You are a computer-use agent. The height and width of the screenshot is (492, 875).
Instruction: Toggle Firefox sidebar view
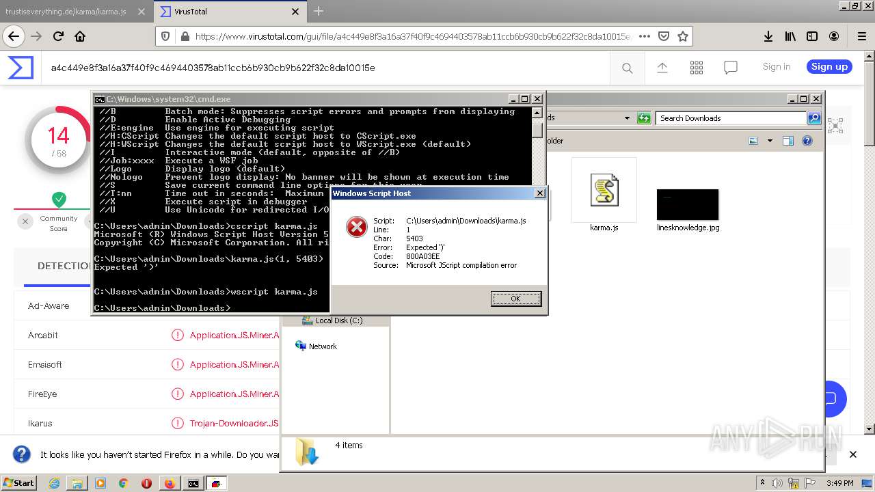pyautogui.click(x=812, y=36)
